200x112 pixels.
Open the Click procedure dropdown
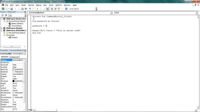pos(197,13)
